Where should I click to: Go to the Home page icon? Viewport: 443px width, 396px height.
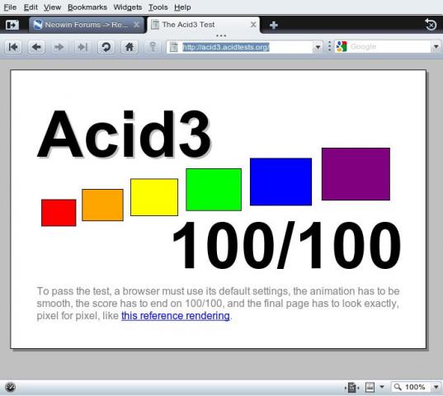[130, 47]
